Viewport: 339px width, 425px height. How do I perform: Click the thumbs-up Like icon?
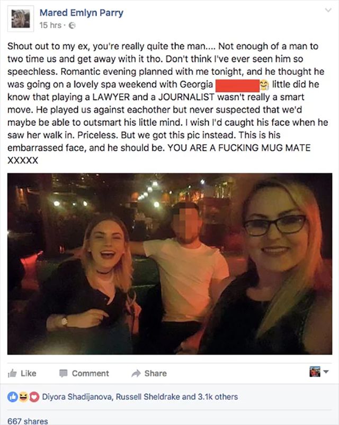(x=12, y=373)
